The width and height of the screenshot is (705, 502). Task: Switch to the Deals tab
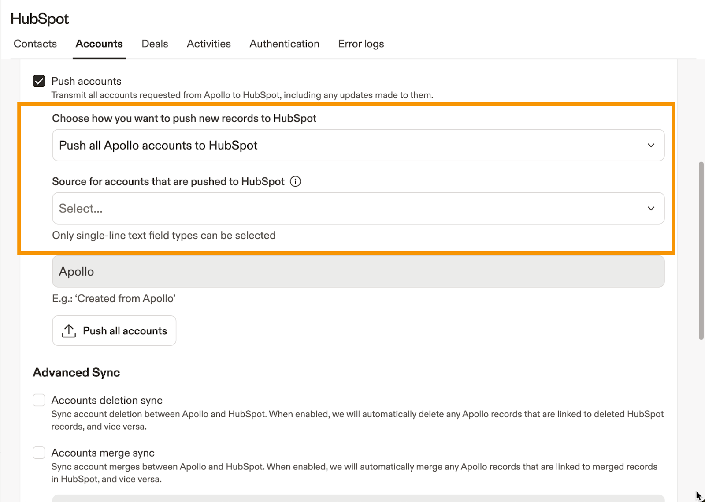[x=155, y=44]
